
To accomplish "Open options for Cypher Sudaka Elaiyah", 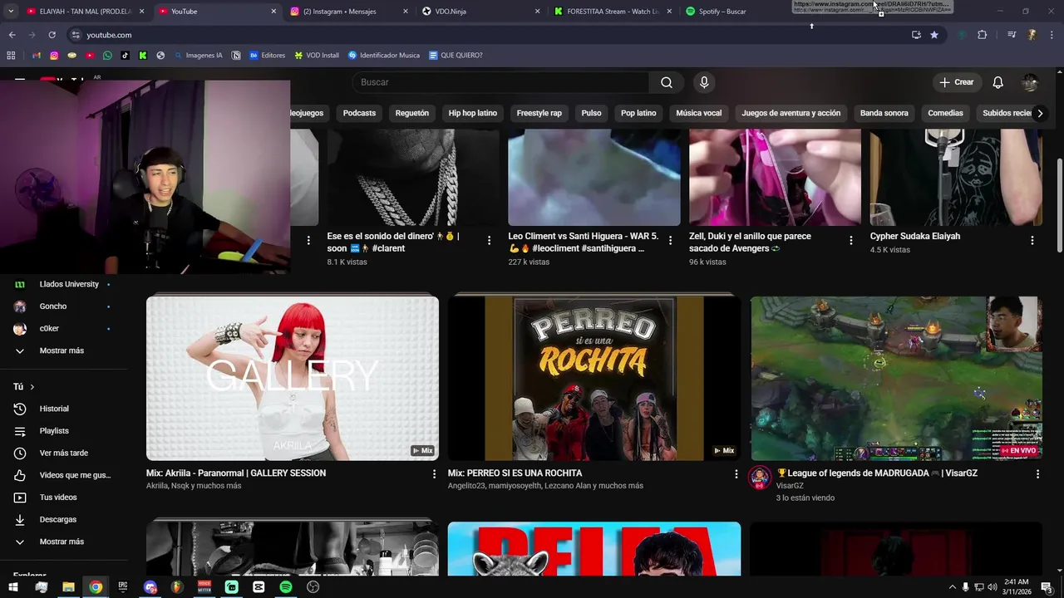I will [1032, 240].
